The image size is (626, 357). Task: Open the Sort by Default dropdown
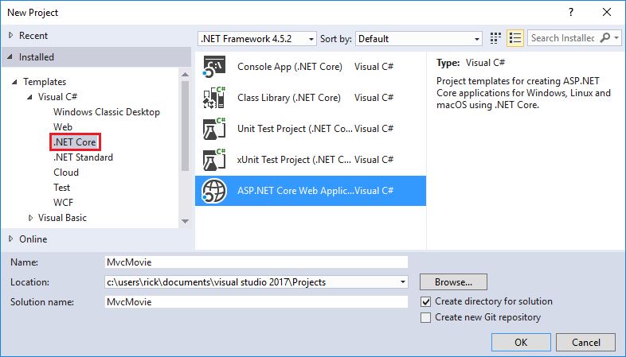[419, 38]
